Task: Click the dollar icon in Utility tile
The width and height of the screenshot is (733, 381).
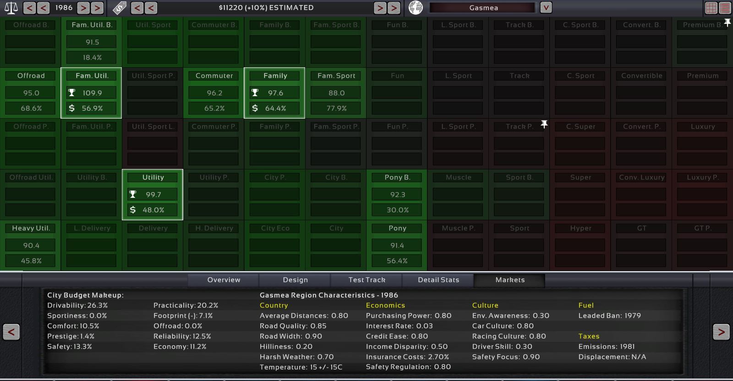Action: 133,210
